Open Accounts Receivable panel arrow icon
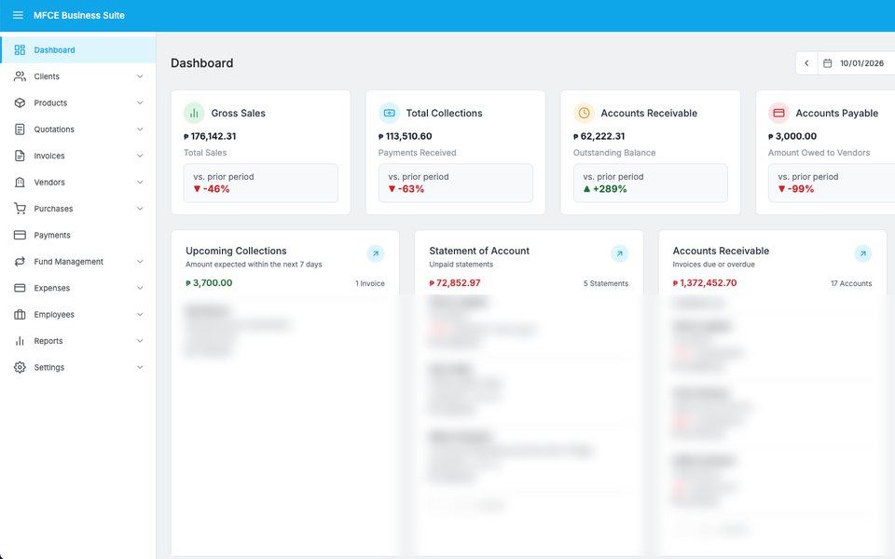The height and width of the screenshot is (559, 895). point(863,253)
